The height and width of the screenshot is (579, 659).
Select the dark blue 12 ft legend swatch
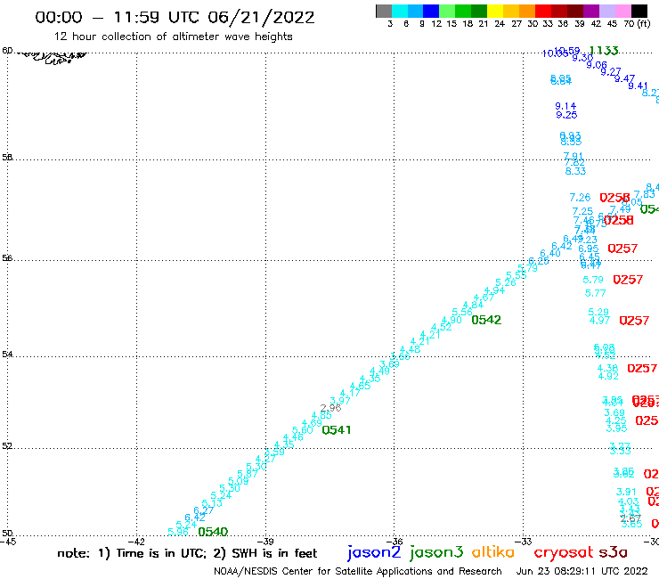tap(431, 11)
